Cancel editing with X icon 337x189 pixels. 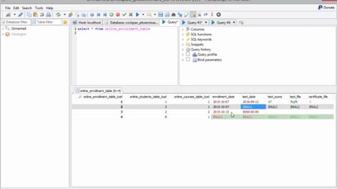tap(131, 15)
